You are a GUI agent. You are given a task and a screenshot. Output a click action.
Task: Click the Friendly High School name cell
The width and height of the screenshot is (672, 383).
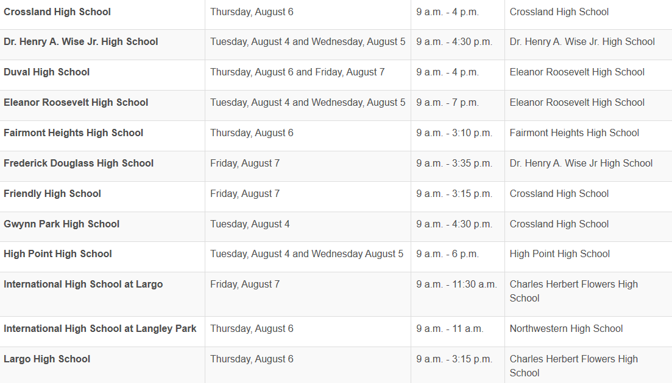click(52, 194)
